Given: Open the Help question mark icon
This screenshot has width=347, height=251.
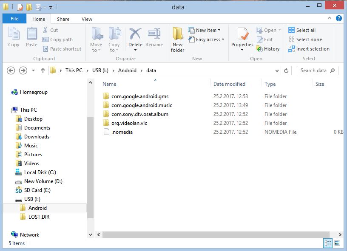Looking at the screenshot, I should 339,19.
